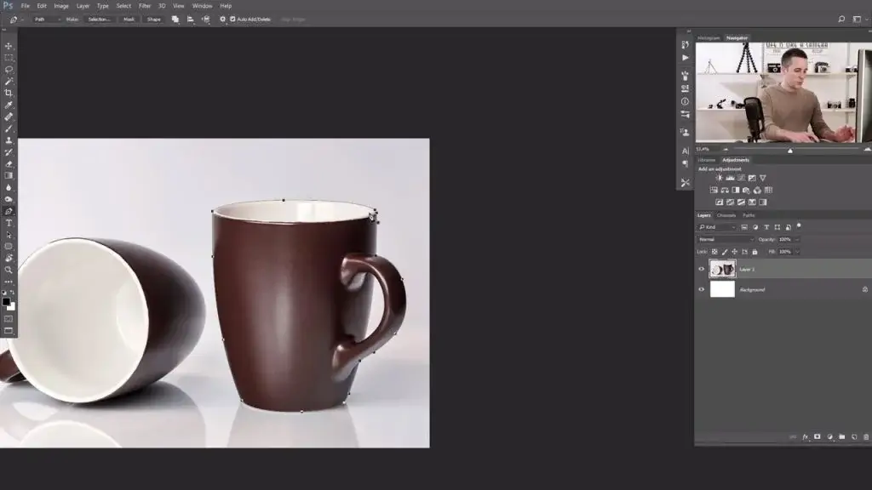Open the Path mode dropdown in options bar
The height and width of the screenshot is (490, 872).
(x=45, y=19)
